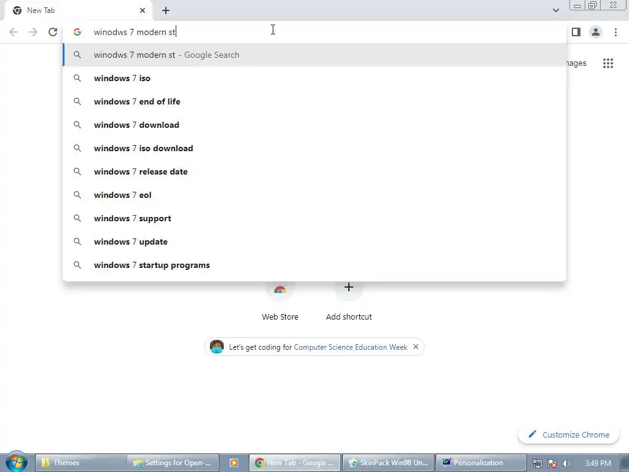629x472 pixels.
Task: Pick the "windows 7 download" suggestion
Action: coord(314,125)
